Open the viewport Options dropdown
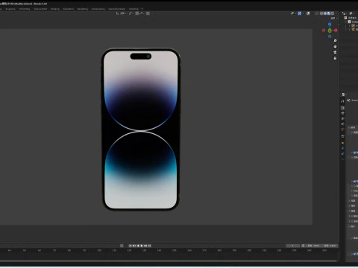Viewport: 358px width, 268px height. pos(334,18)
